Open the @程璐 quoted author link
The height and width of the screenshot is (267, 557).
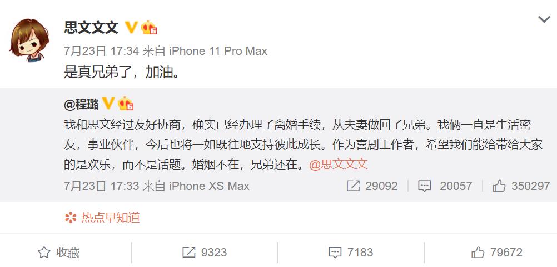[x=81, y=104]
